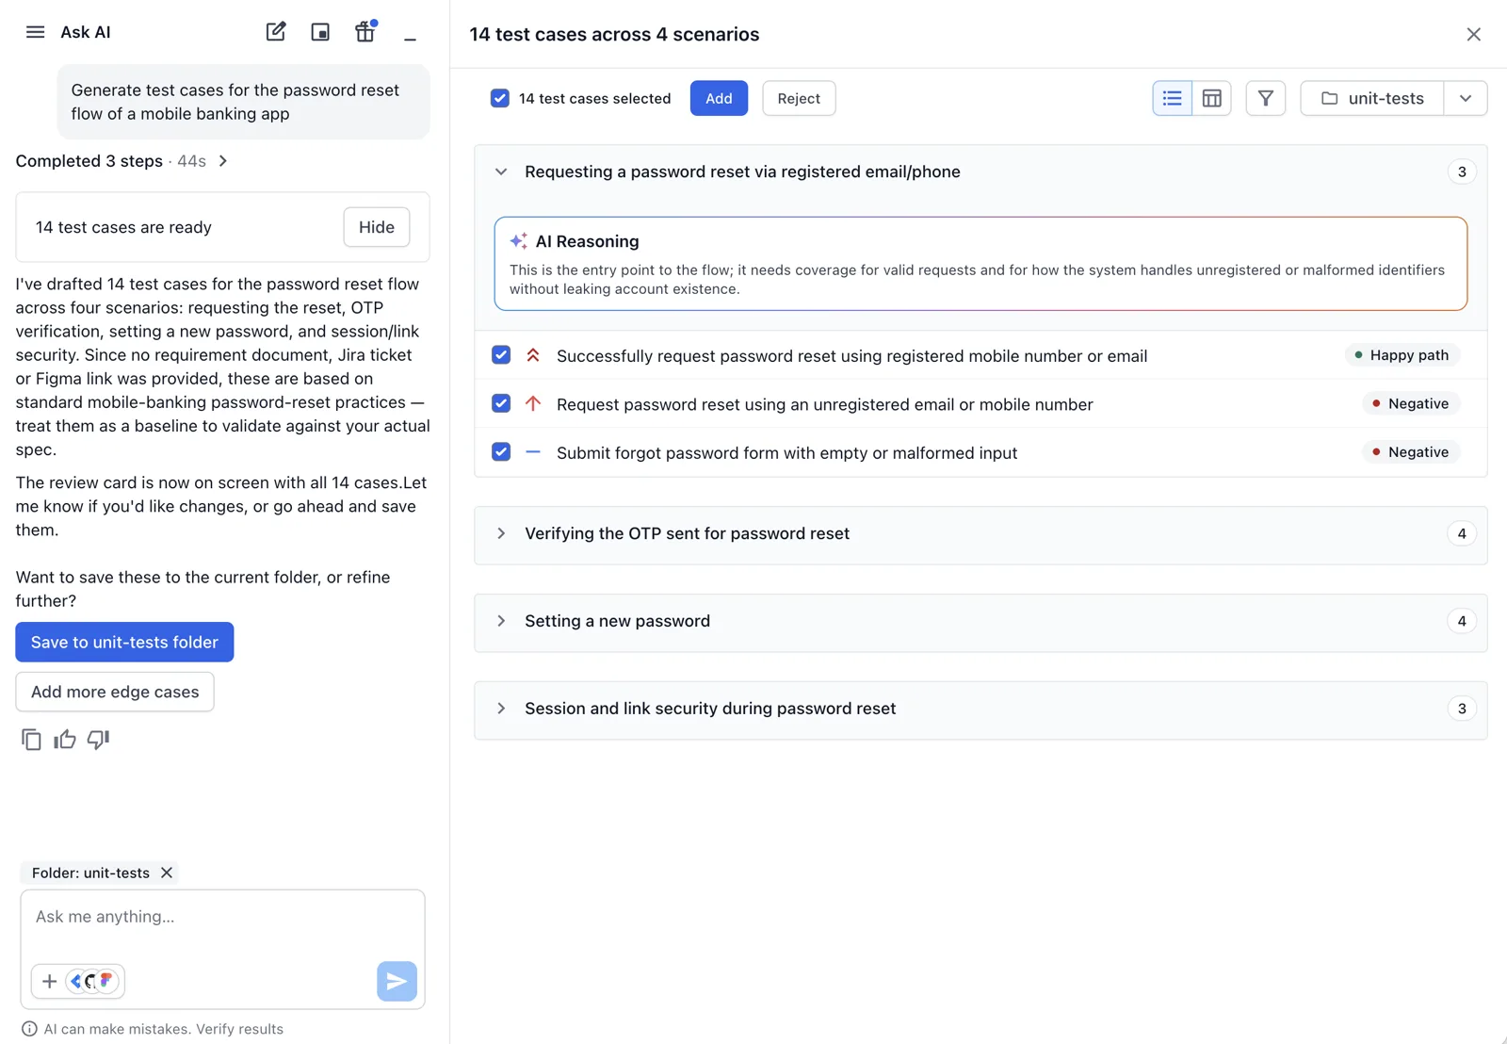Copy the AI response with copy icon

pyautogui.click(x=31, y=740)
